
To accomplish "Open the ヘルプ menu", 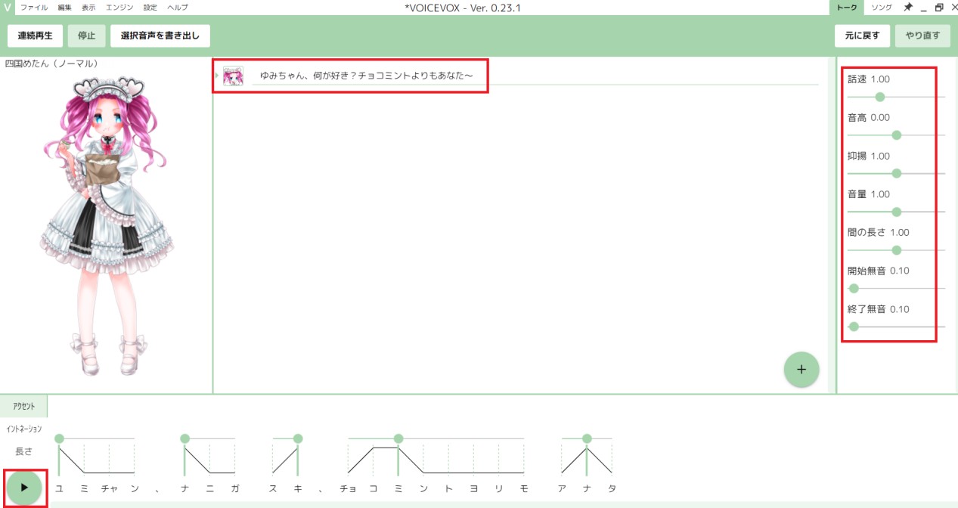I will pos(178,8).
